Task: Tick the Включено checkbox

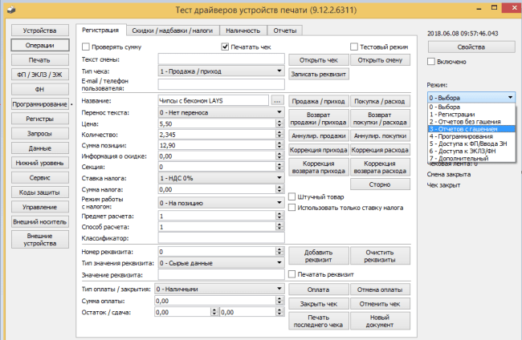Action: pyautogui.click(x=431, y=62)
